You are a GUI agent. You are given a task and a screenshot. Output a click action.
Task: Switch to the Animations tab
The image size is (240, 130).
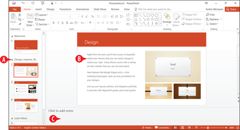pos(82,9)
